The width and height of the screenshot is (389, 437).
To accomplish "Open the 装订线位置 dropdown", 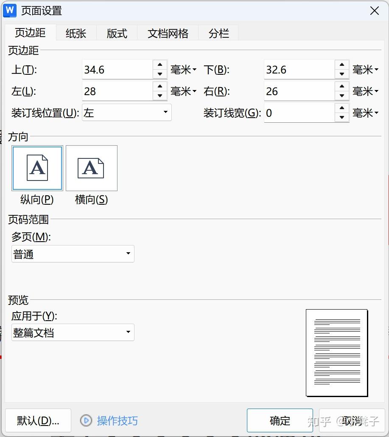I will click(x=165, y=112).
